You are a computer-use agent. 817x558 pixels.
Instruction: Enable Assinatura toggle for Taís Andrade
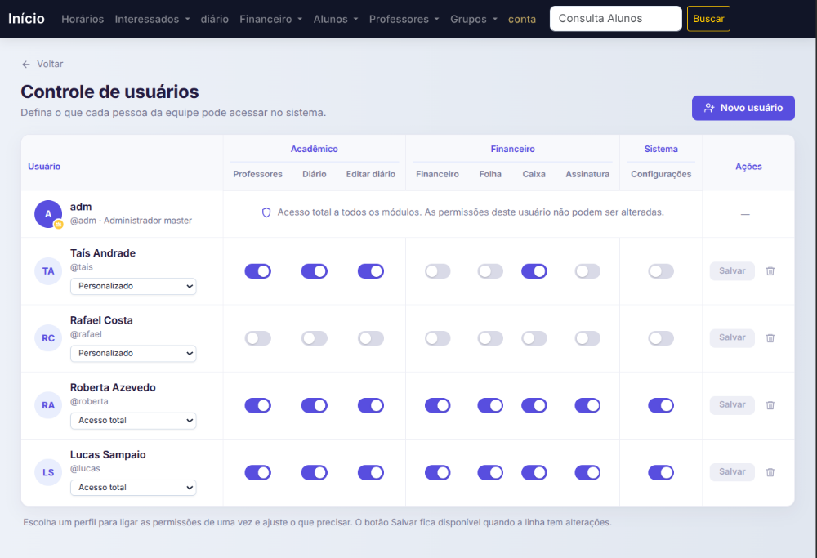tap(587, 271)
